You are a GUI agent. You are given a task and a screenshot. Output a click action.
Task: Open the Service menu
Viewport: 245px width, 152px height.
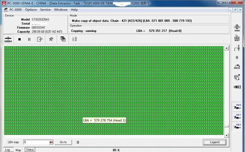coord(45,9)
